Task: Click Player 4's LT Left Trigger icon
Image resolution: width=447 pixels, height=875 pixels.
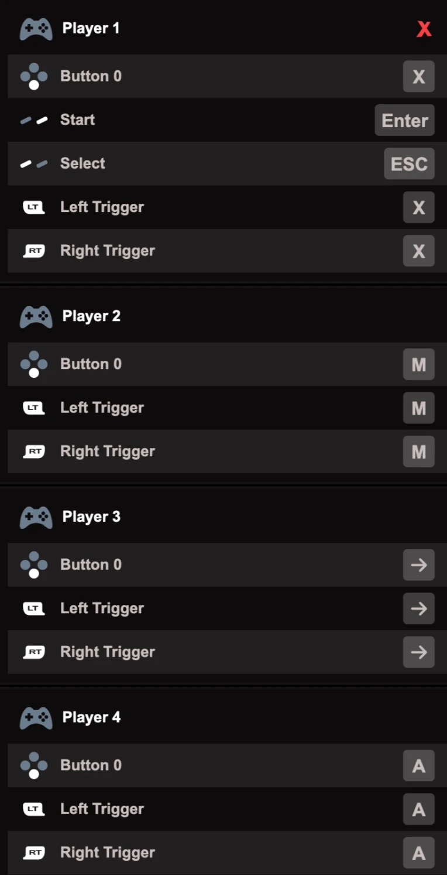Action: coord(34,809)
